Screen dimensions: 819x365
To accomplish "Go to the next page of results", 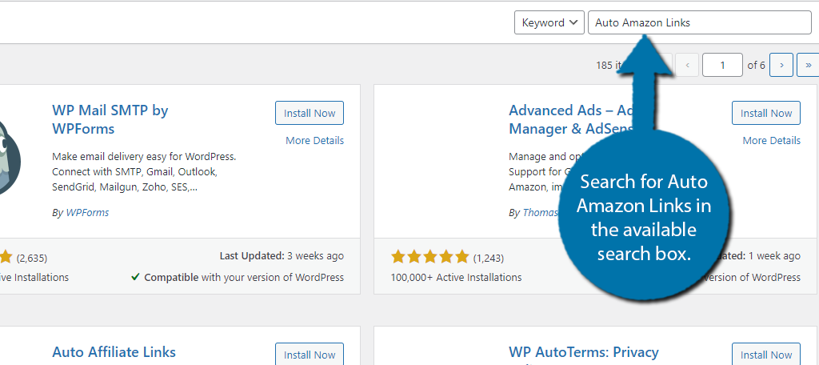I will [x=781, y=65].
